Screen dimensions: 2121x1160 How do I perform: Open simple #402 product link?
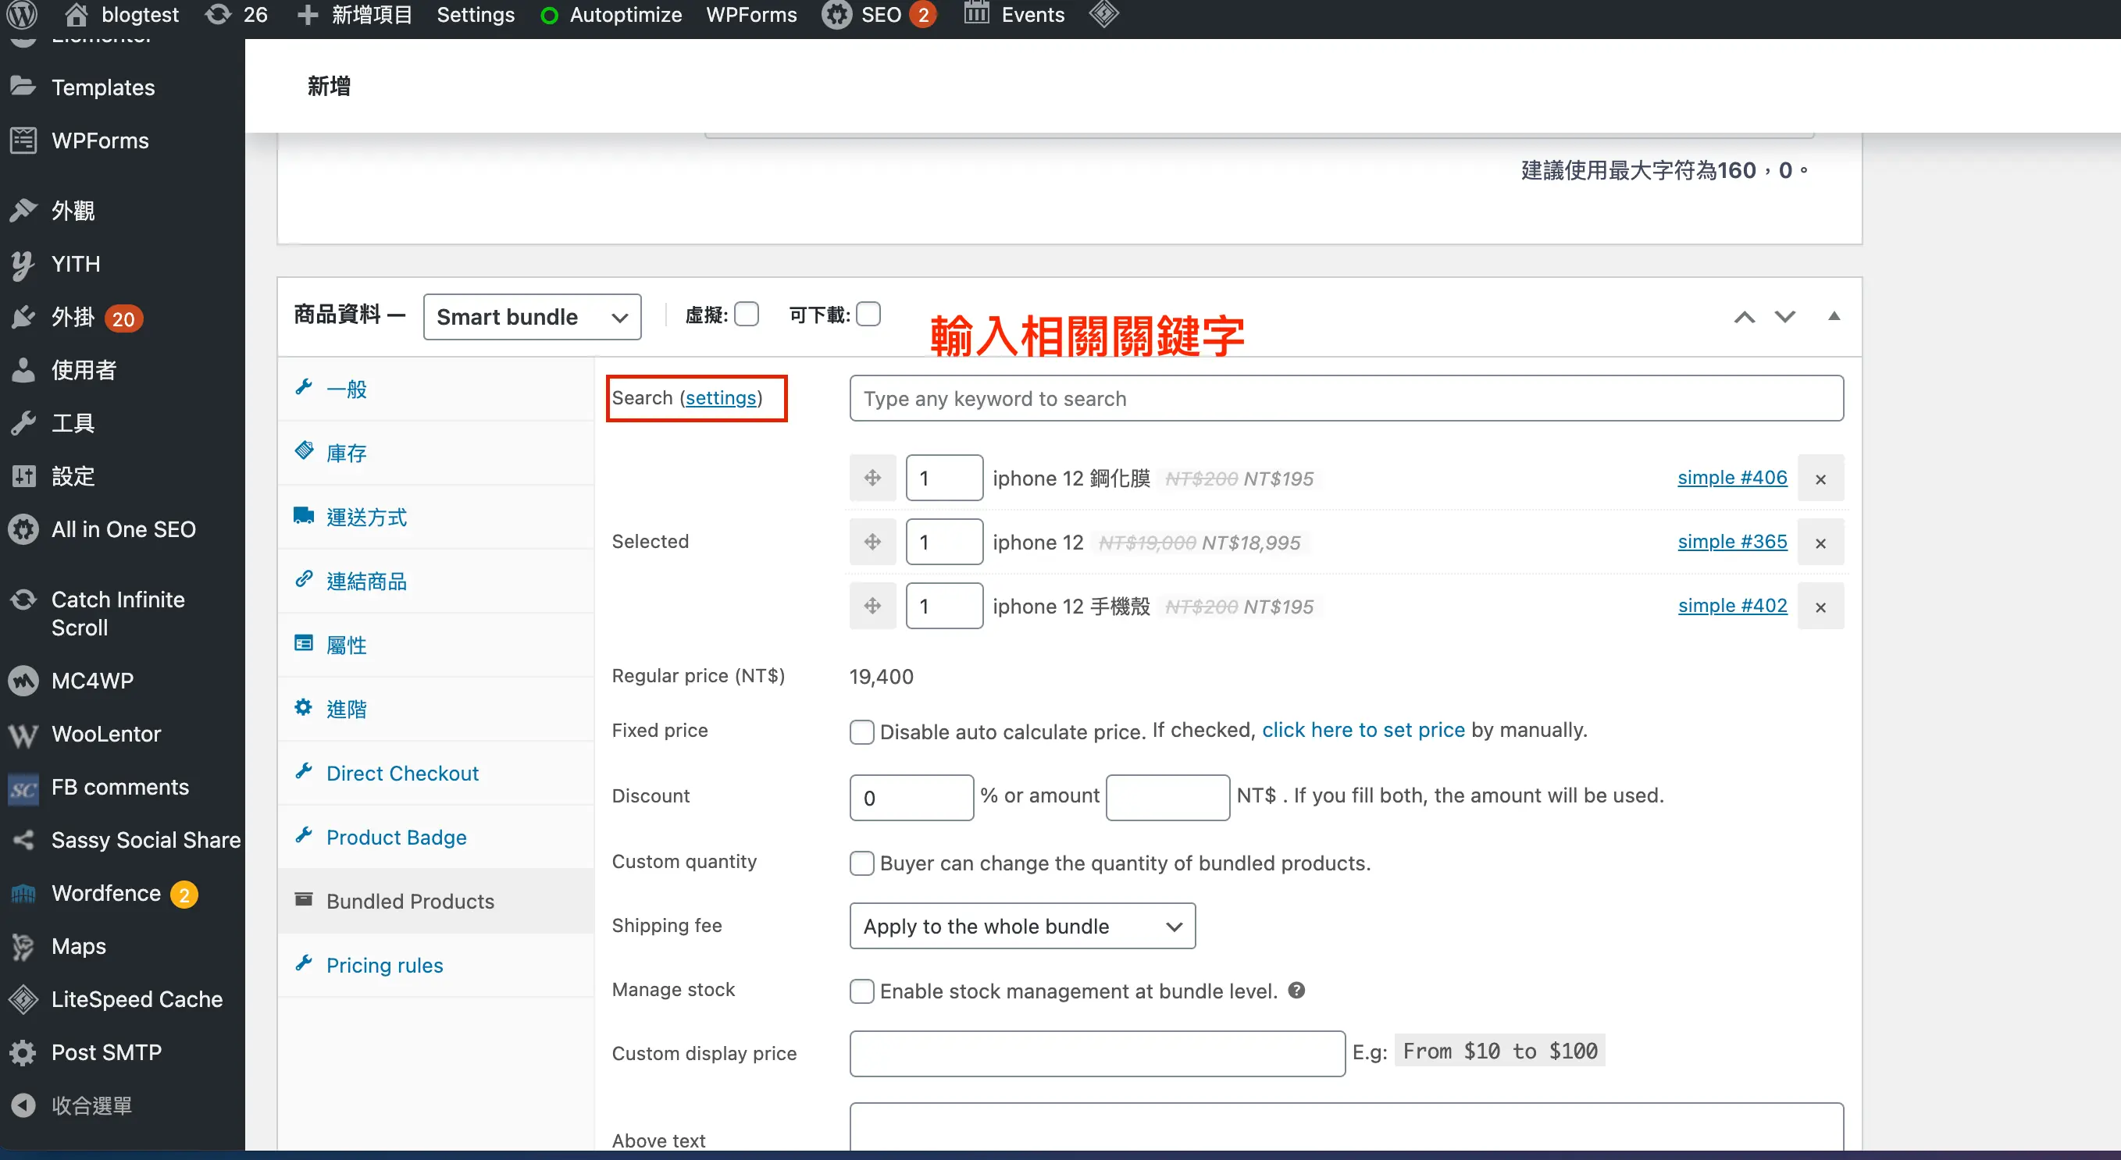click(1732, 606)
